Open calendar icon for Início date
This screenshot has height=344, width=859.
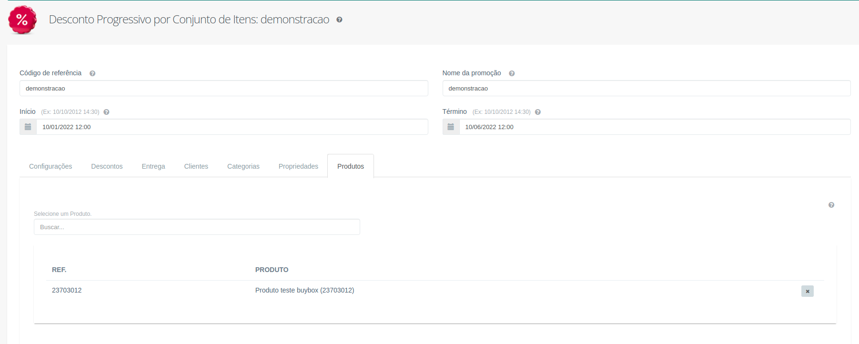28,127
